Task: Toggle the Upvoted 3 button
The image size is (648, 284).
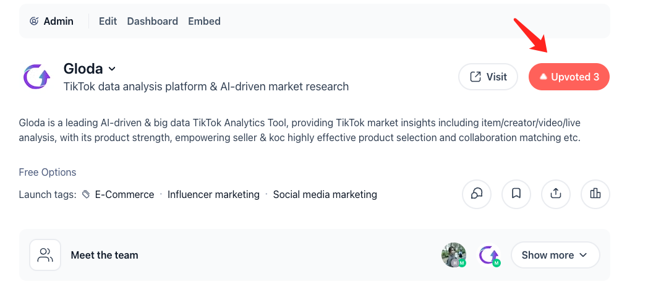Action: pyautogui.click(x=569, y=77)
